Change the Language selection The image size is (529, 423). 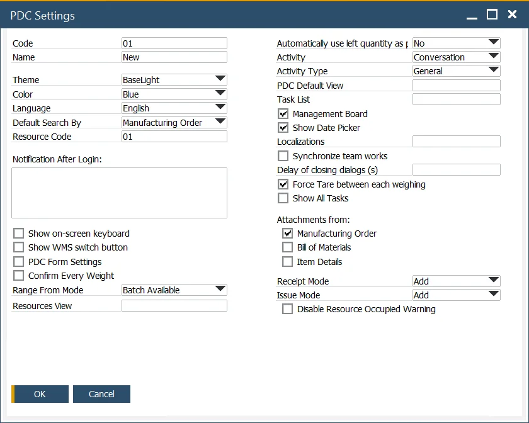coord(220,108)
